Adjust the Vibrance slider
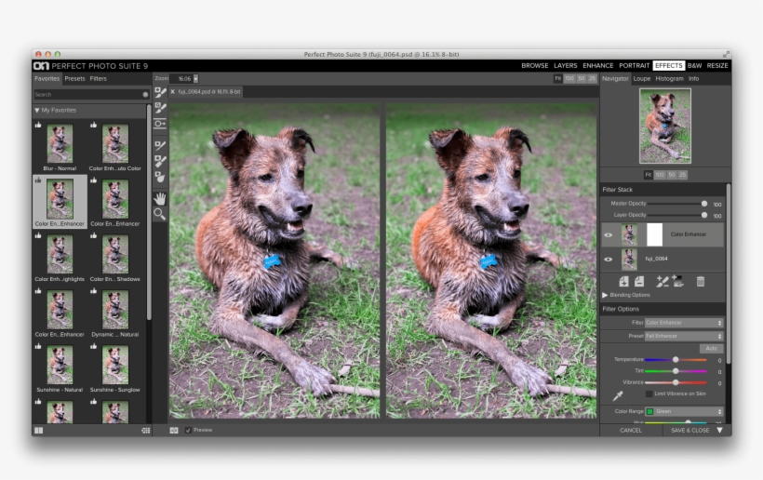763x480 pixels. pyautogui.click(x=676, y=382)
